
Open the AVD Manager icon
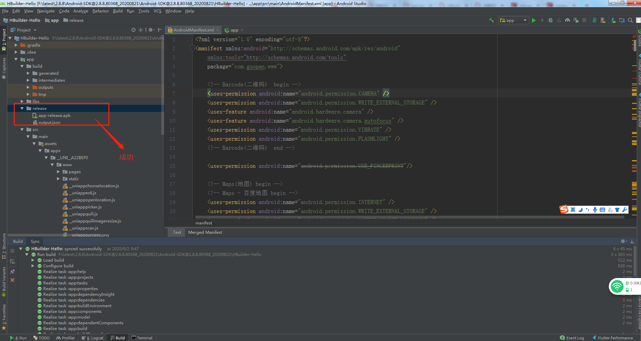603,20
